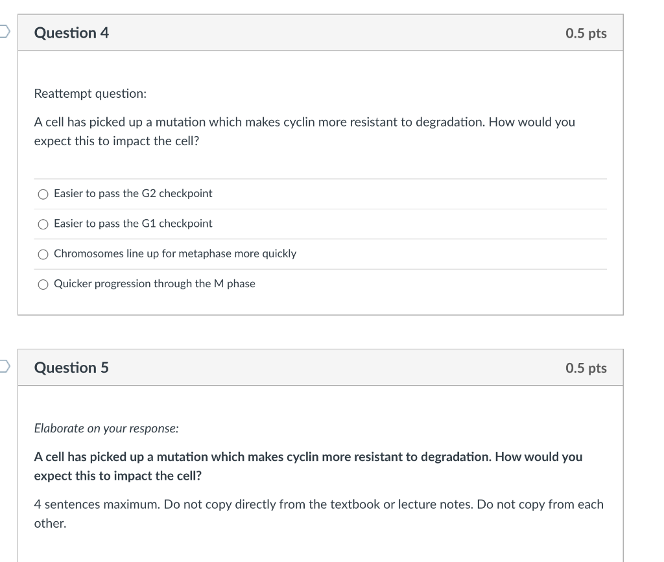
Task: Select radio button for G2 checkpoint answer
Action: coord(43,194)
